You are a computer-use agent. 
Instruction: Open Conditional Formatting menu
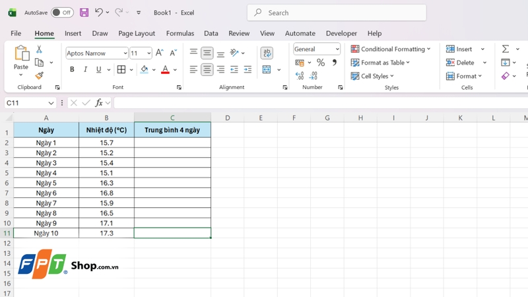coord(391,49)
